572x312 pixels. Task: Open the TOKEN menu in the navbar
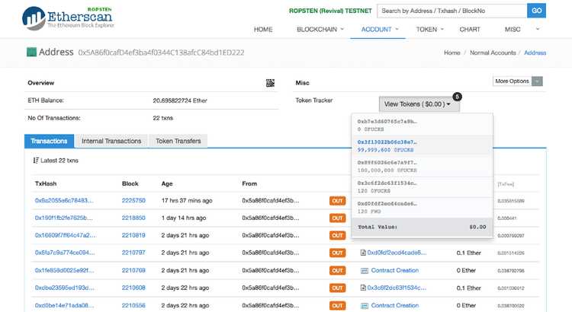(430, 29)
